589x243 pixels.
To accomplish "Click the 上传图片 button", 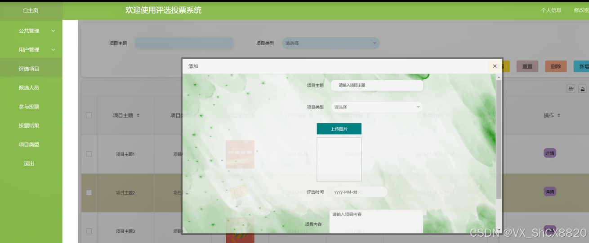I will 339,129.
